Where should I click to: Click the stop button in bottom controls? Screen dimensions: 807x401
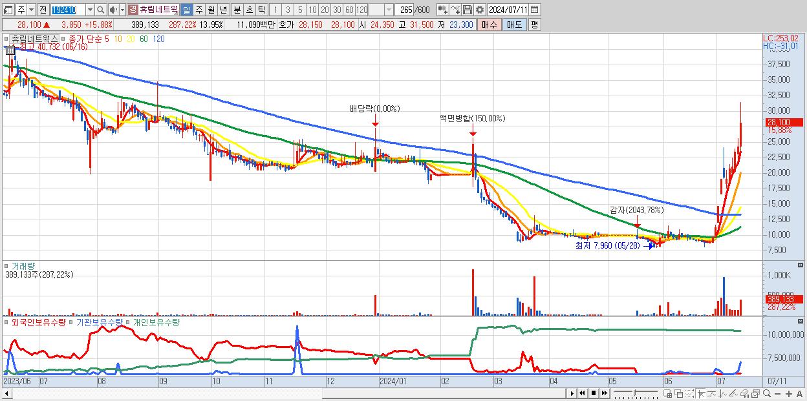click(594, 393)
